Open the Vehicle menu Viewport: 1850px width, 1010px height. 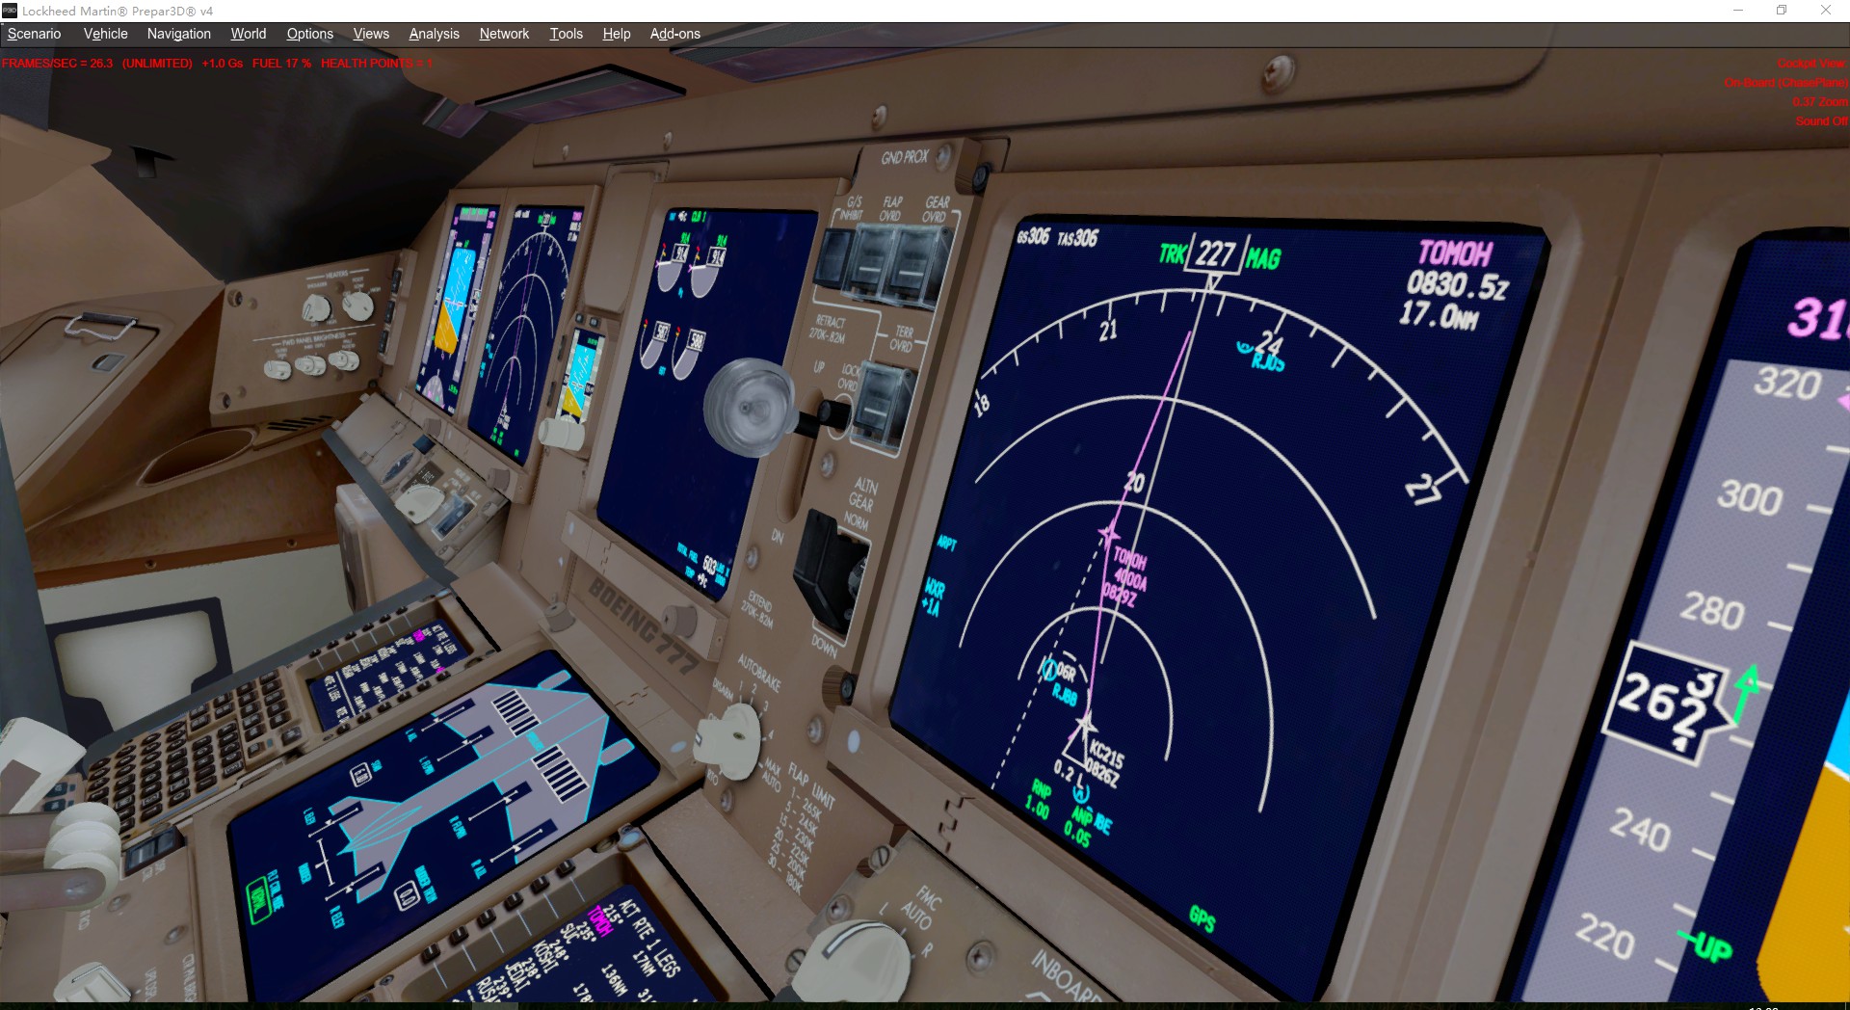click(x=105, y=34)
